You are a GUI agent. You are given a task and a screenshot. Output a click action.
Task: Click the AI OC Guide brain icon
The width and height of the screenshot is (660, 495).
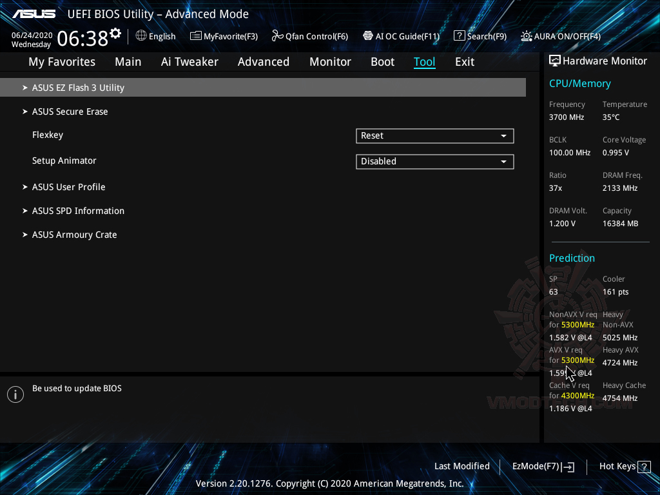click(368, 36)
